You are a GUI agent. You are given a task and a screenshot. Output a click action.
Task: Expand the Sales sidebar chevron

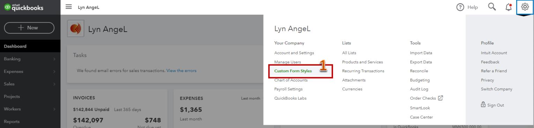click(x=54, y=84)
